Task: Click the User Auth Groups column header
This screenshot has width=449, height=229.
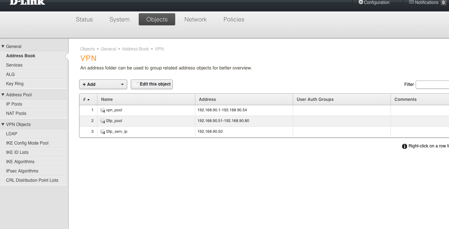Action: tap(341, 99)
